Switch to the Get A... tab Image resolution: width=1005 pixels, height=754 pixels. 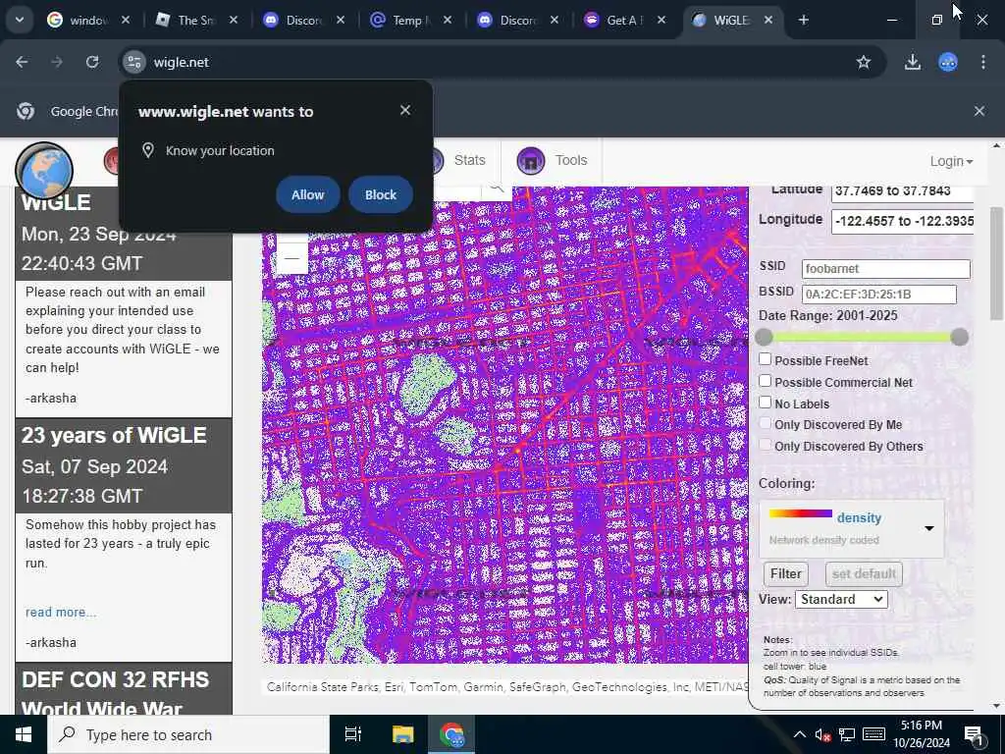click(x=624, y=20)
